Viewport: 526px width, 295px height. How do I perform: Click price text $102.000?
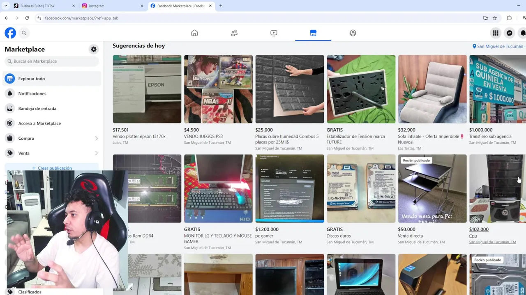(479, 229)
